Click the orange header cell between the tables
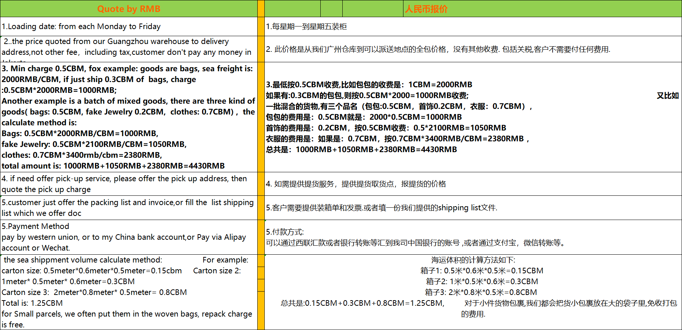This screenshot has height=330, width=682. [x=261, y=9]
